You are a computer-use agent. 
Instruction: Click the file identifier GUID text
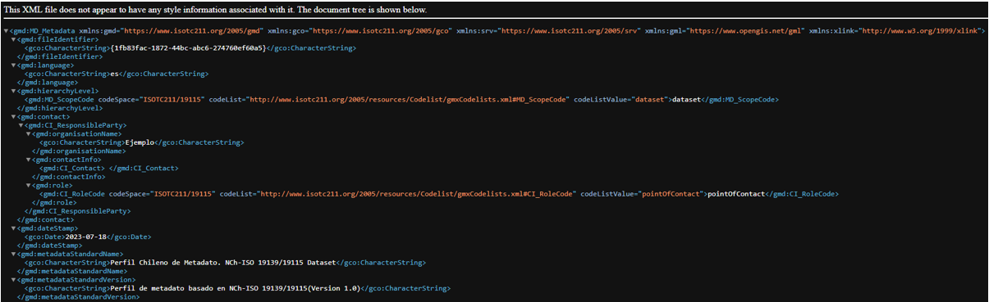tap(188, 47)
